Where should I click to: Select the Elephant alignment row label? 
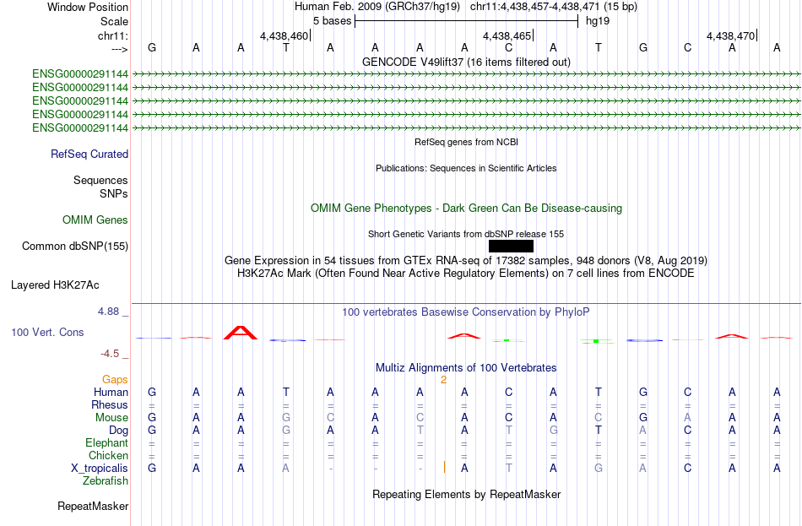pos(107,443)
